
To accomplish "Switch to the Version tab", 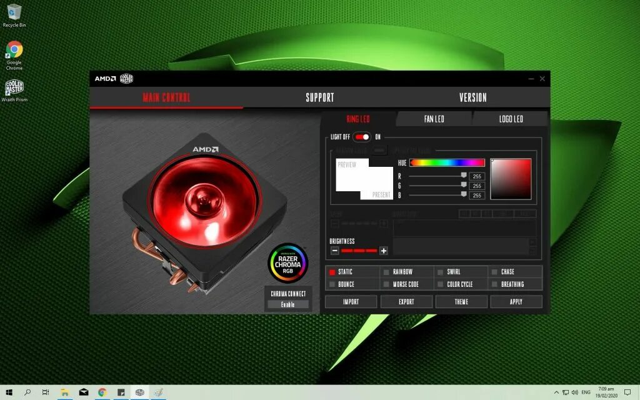I will 473,97.
